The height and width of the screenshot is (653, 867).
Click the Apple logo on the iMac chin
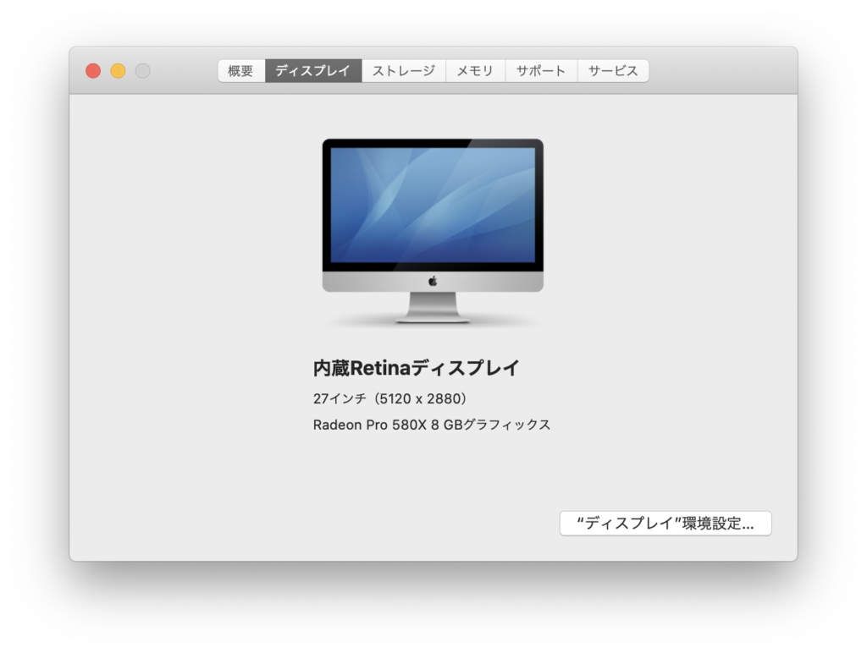click(x=433, y=281)
